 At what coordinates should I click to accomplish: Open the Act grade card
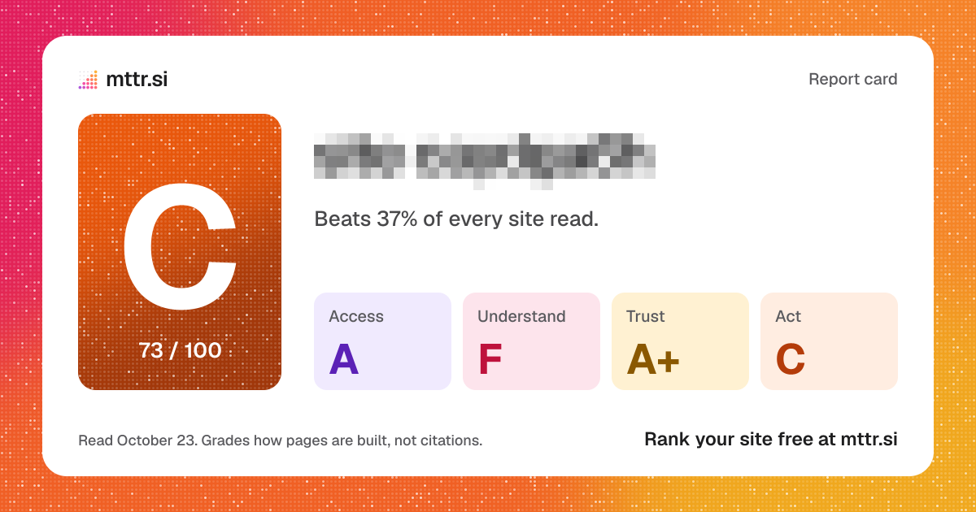pyautogui.click(x=829, y=341)
